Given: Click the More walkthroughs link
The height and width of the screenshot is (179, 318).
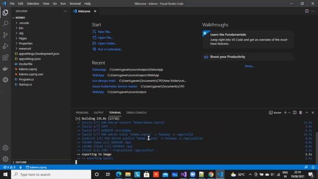Looking at the screenshot, I should pyautogui.click(x=249, y=66).
